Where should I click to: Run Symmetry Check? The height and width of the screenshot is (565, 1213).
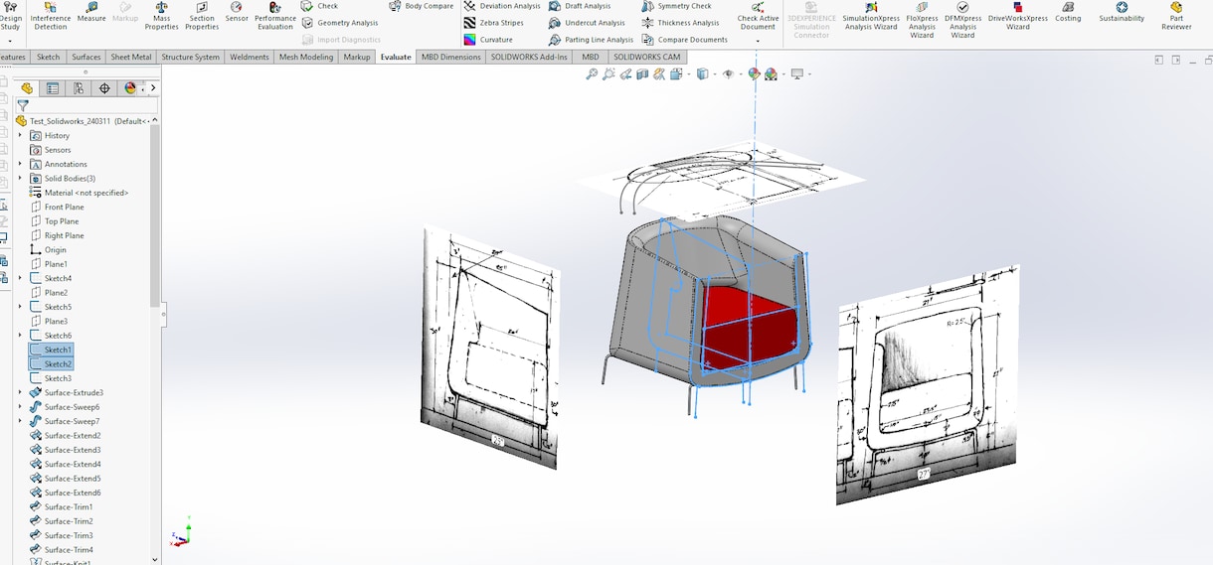point(676,6)
